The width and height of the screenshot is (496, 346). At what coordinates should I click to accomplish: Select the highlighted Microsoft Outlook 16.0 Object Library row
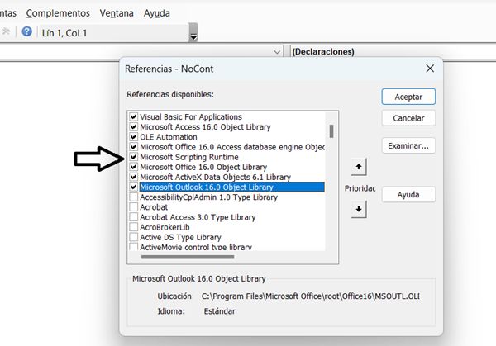(x=231, y=187)
